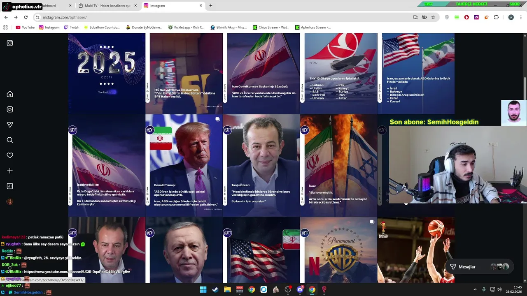Image resolution: width=527 pixels, height=296 pixels.
Task: Open the Windows Start button
Action: pyautogui.click(x=203, y=289)
